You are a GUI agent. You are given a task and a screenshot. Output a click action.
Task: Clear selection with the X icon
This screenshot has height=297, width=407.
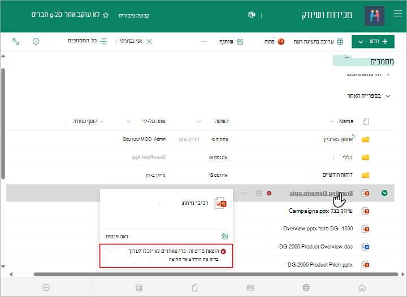(149, 41)
